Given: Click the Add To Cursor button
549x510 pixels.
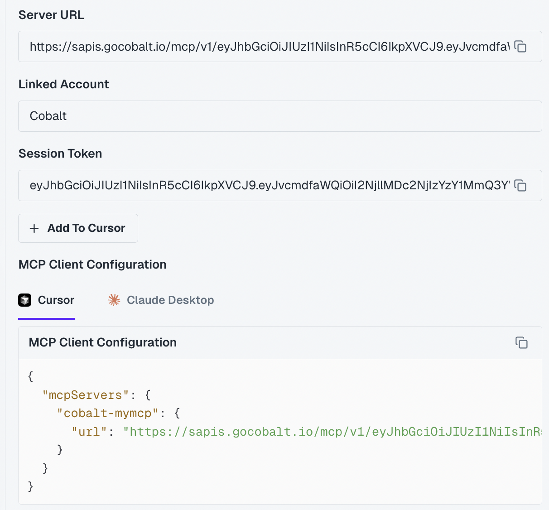Looking at the screenshot, I should (78, 228).
